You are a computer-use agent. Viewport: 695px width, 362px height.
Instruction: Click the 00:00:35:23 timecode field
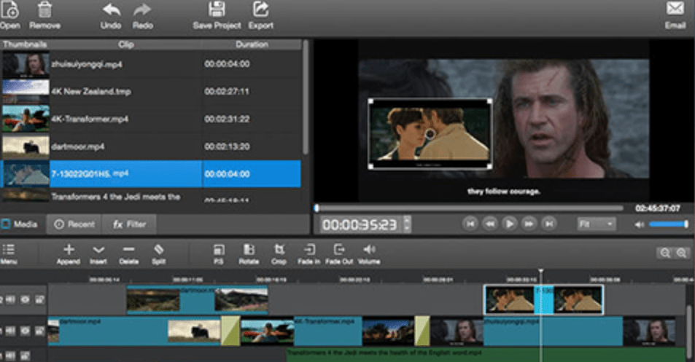pos(360,224)
